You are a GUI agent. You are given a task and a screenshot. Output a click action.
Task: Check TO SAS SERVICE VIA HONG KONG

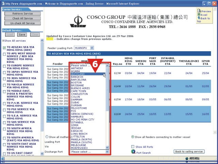(4, 123)
